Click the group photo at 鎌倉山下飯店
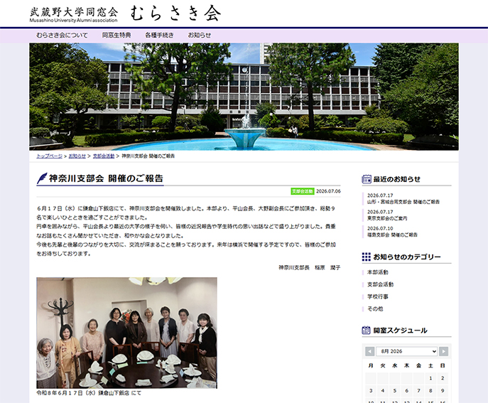The image size is (488, 403). tap(126, 333)
